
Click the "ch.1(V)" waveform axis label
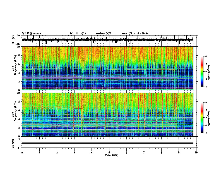point(13,40)
